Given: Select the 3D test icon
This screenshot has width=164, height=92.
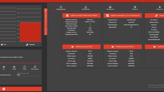Looking at the screenshot, I should (4, 68).
